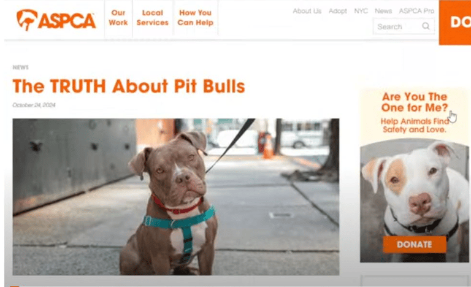471x287 pixels.
Task: Click the large orange donate button in header
Action: pos(455,23)
